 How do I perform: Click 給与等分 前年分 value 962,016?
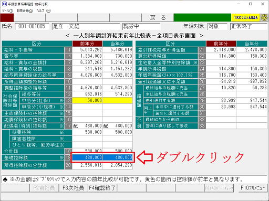tap(87, 94)
